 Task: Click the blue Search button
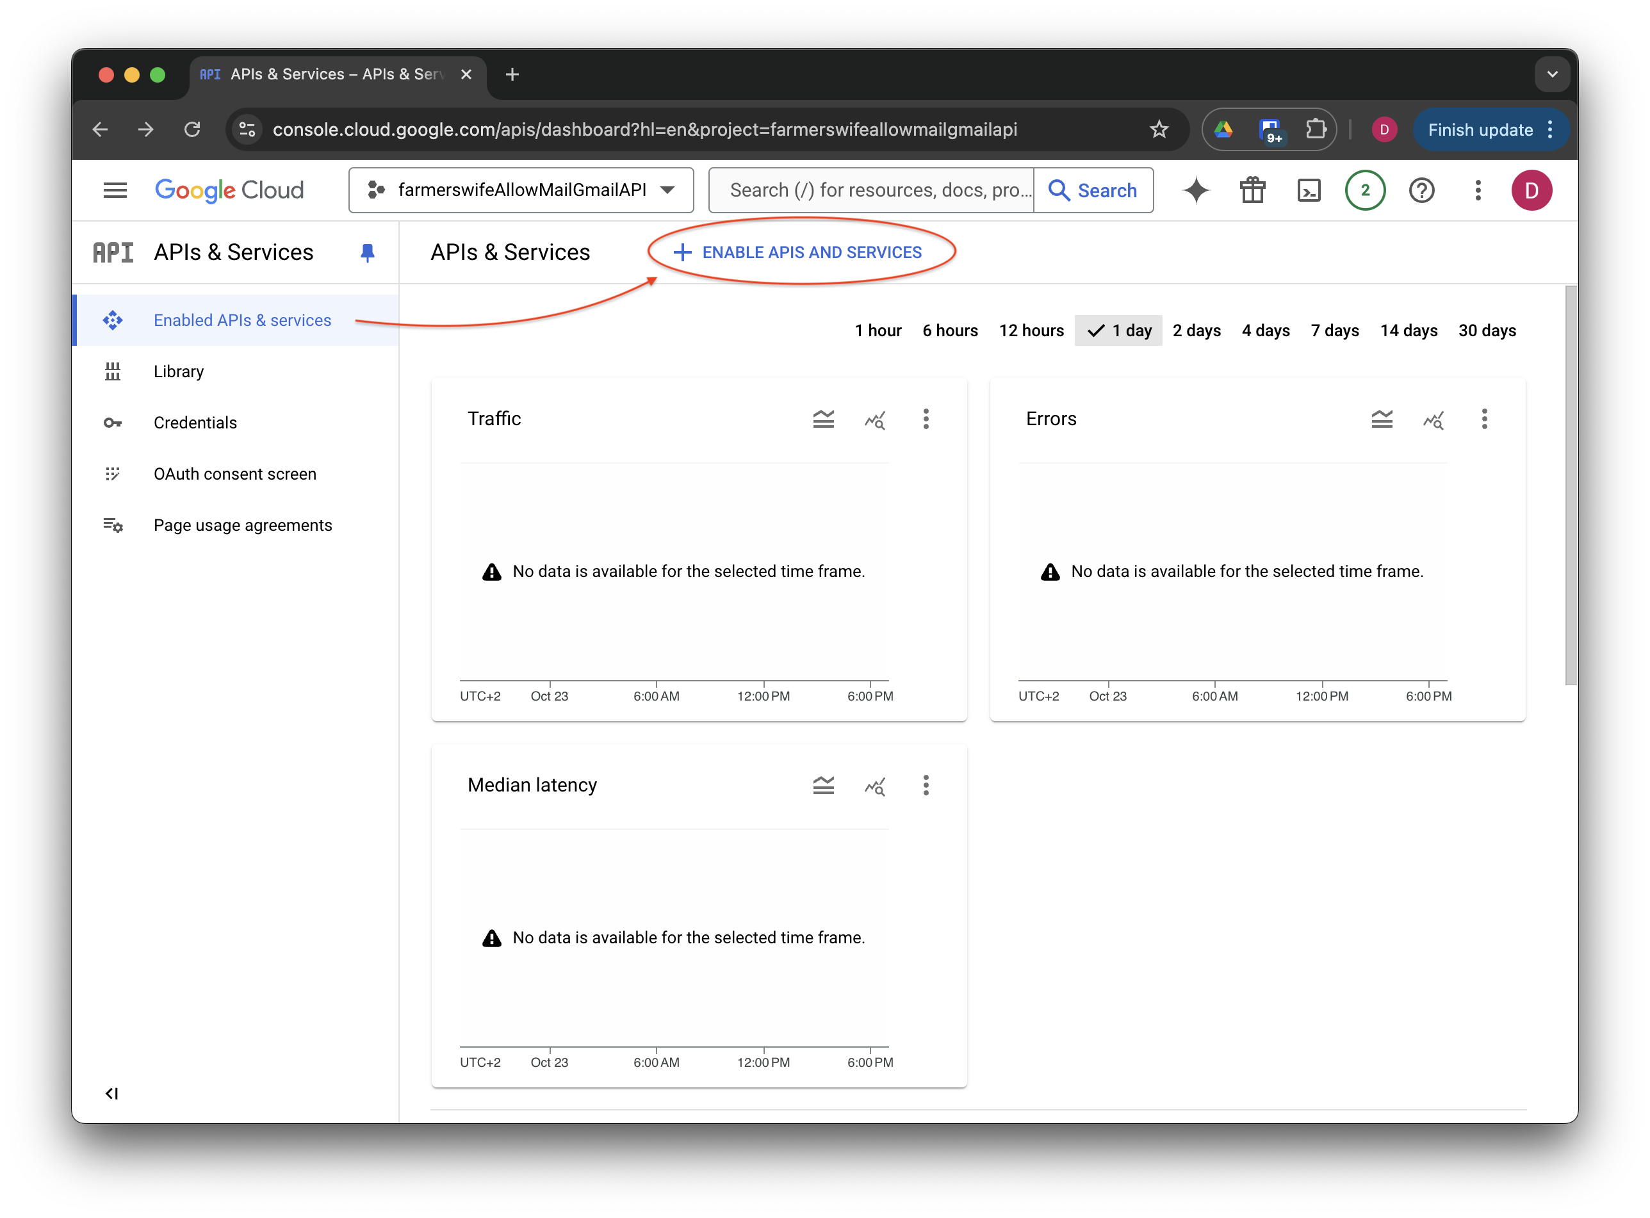(1093, 190)
